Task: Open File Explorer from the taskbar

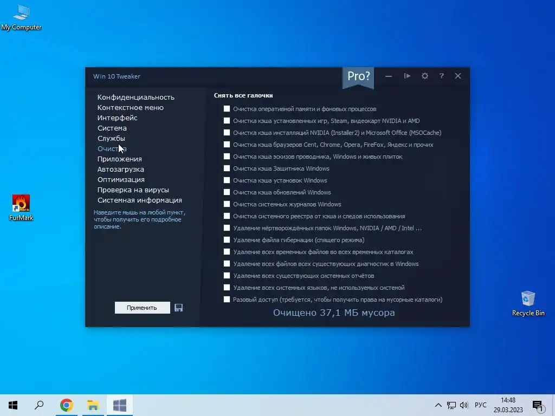Action: [93, 405]
